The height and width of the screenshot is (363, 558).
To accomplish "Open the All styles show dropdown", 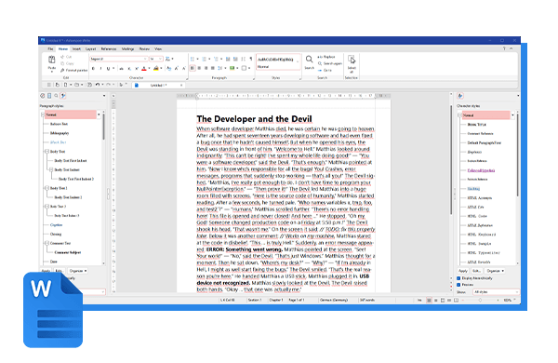I will (x=496, y=292).
